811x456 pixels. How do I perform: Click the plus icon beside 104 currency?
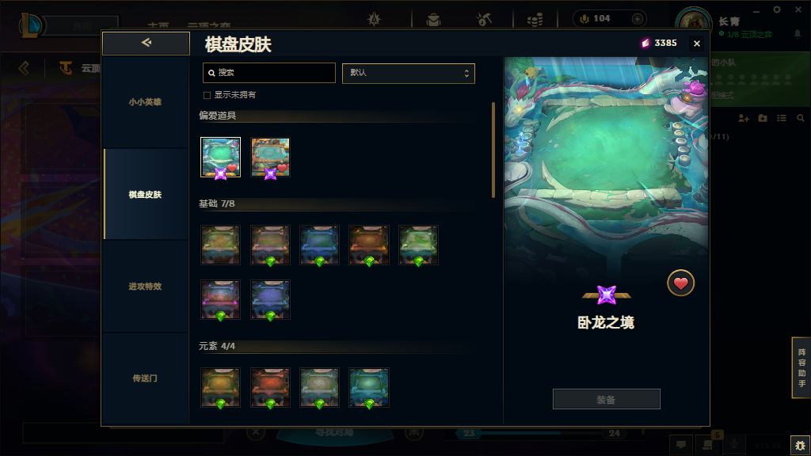[x=638, y=19]
